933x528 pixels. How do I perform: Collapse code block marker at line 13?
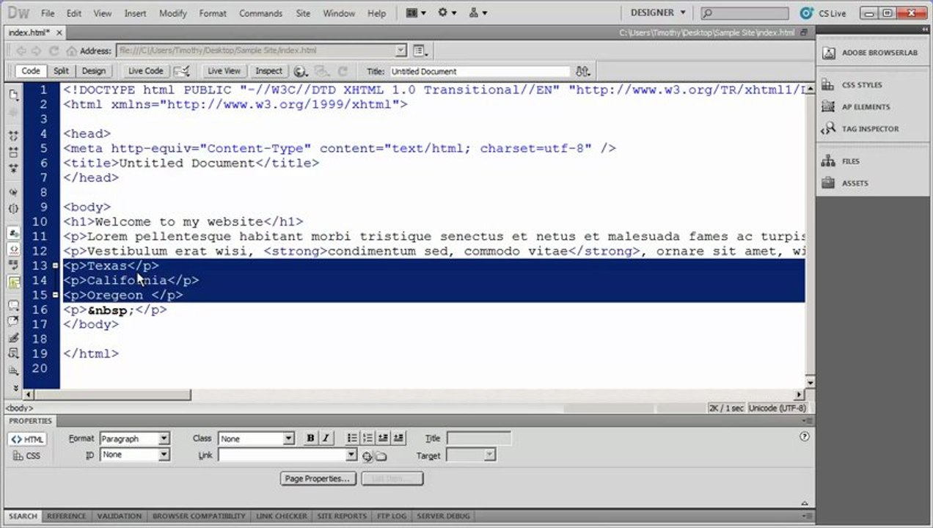(56, 265)
